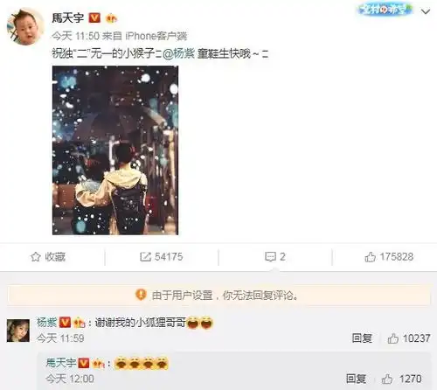This screenshot has height=390, width=437.
Task: Click the 收藏 star to favorite post
Action: point(48,257)
